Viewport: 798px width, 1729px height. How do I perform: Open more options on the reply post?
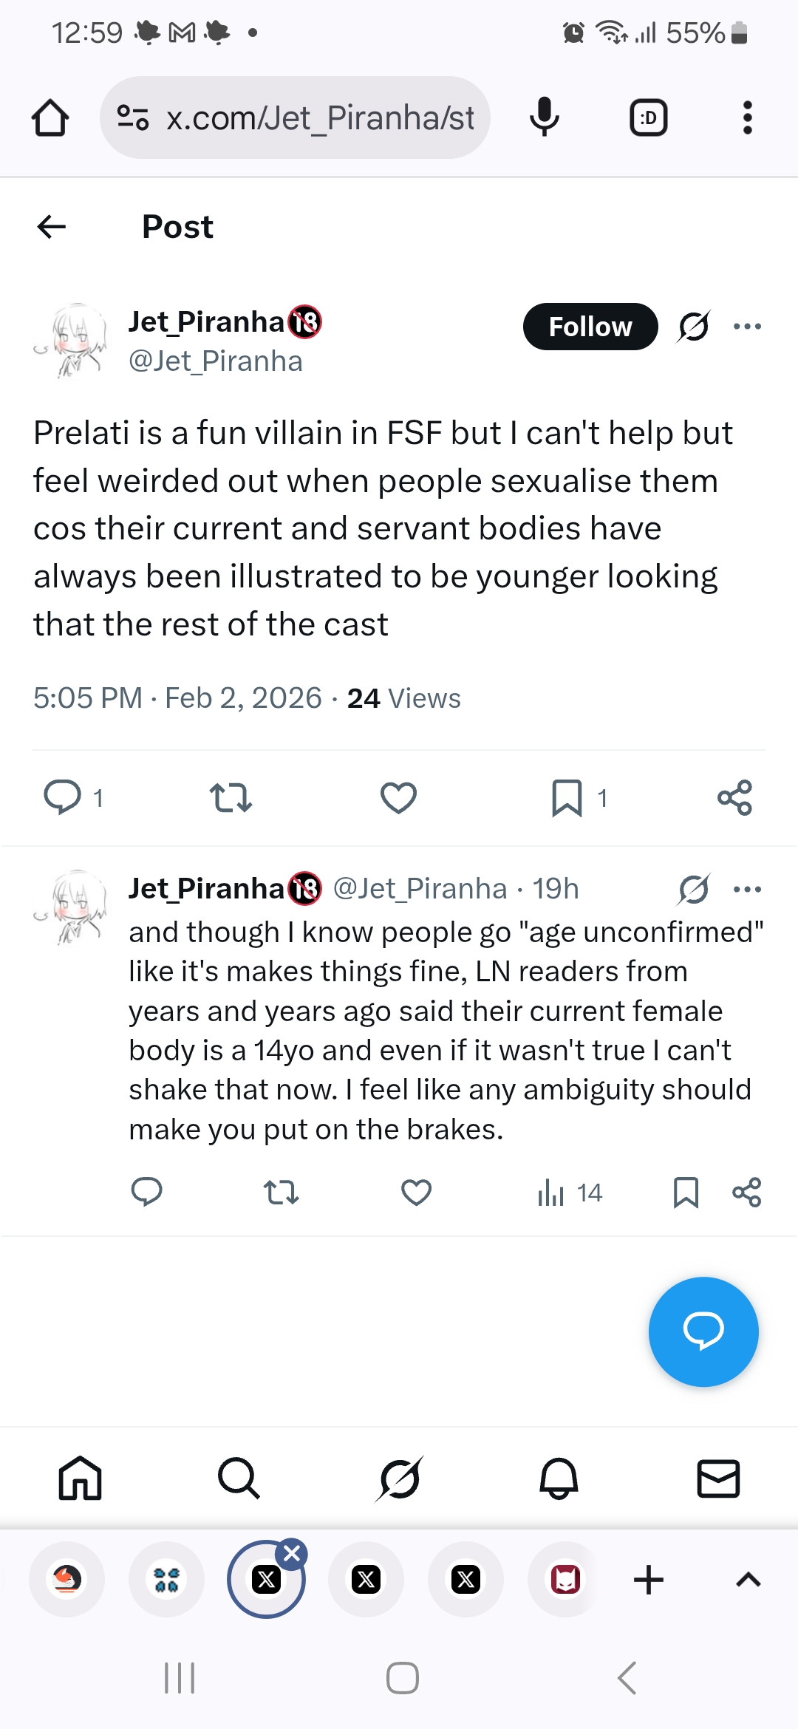pyautogui.click(x=747, y=889)
